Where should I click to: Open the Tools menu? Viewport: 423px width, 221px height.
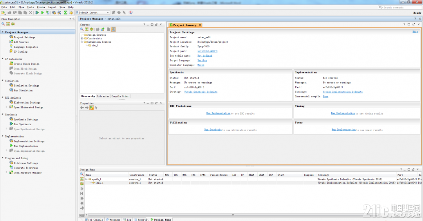[x=31, y=7]
